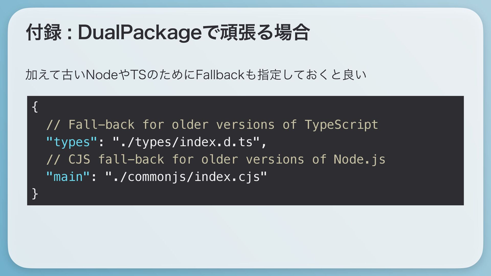Click the word Node.js in the comment
The image size is (491, 276).
click(359, 159)
